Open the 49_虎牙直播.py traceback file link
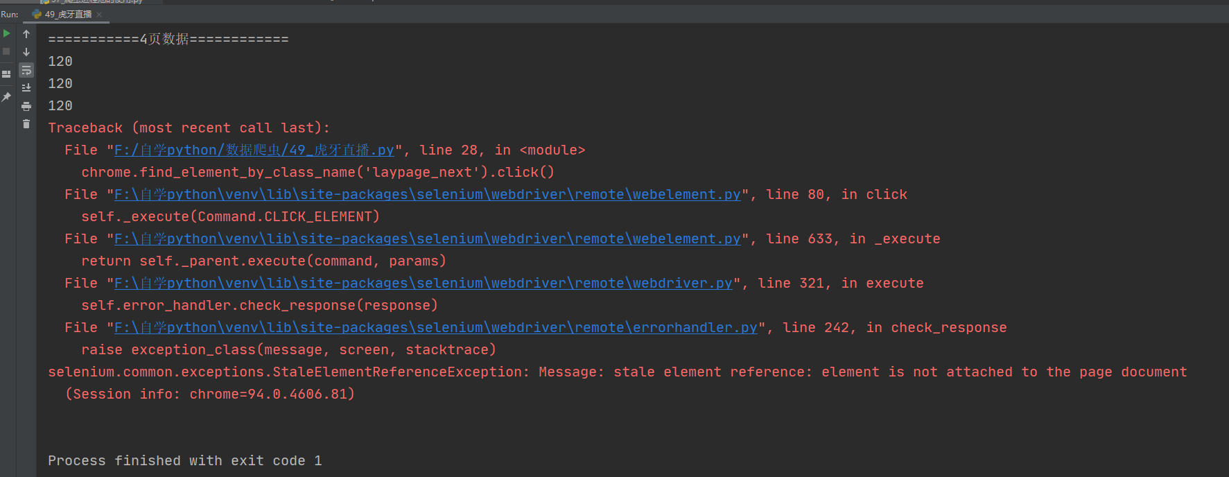 pyautogui.click(x=254, y=150)
